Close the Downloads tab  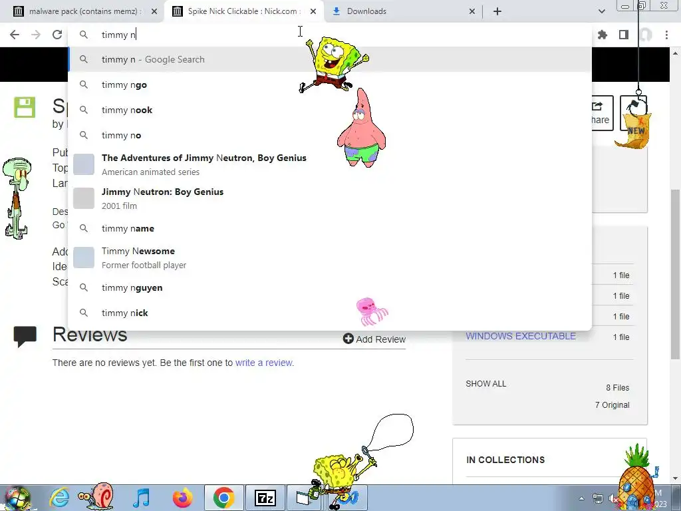[x=472, y=11]
